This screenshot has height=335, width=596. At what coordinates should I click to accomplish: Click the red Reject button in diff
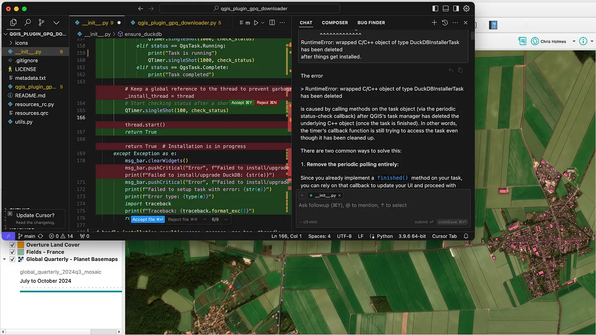click(266, 103)
